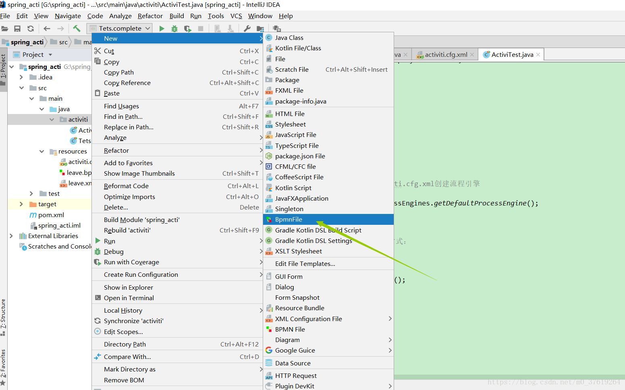This screenshot has width=625, height=390.
Task: Collapse the resources folder node
Action: [42, 151]
